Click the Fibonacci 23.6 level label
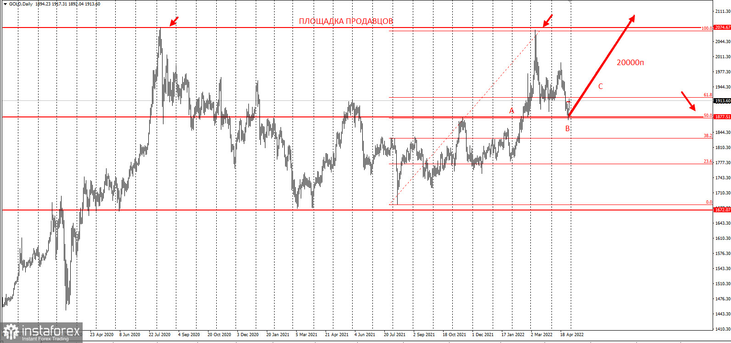This screenshot has width=731, height=343. [x=708, y=161]
